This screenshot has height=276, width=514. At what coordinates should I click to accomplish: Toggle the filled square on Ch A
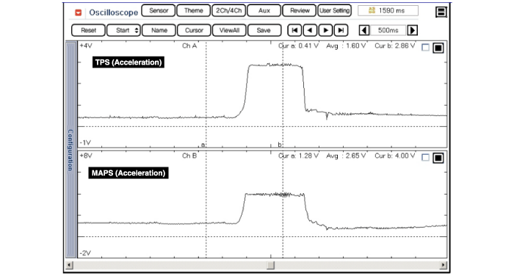438,48
